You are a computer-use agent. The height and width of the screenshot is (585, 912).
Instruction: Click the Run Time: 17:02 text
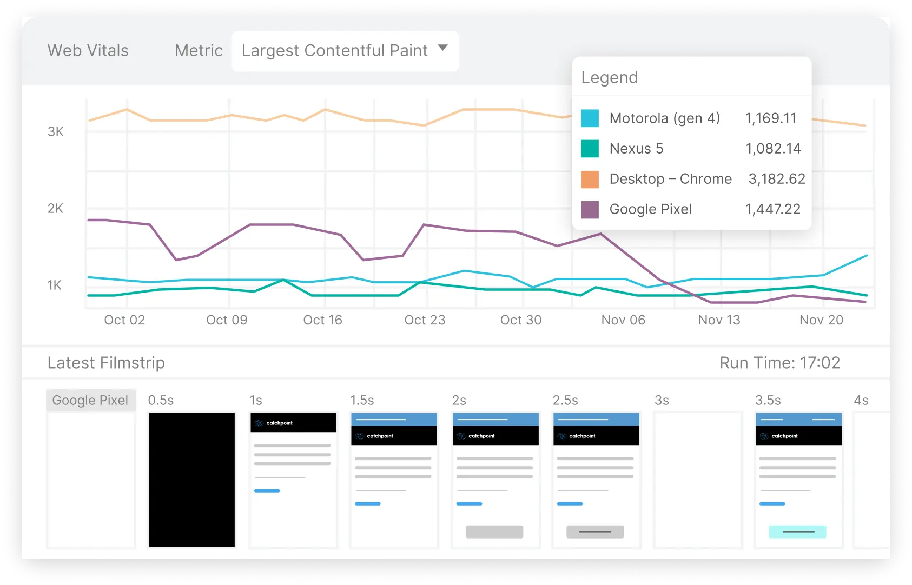pyautogui.click(x=780, y=362)
